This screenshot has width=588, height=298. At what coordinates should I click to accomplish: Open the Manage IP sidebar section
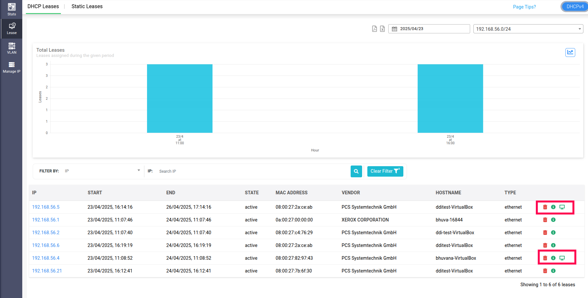11,67
